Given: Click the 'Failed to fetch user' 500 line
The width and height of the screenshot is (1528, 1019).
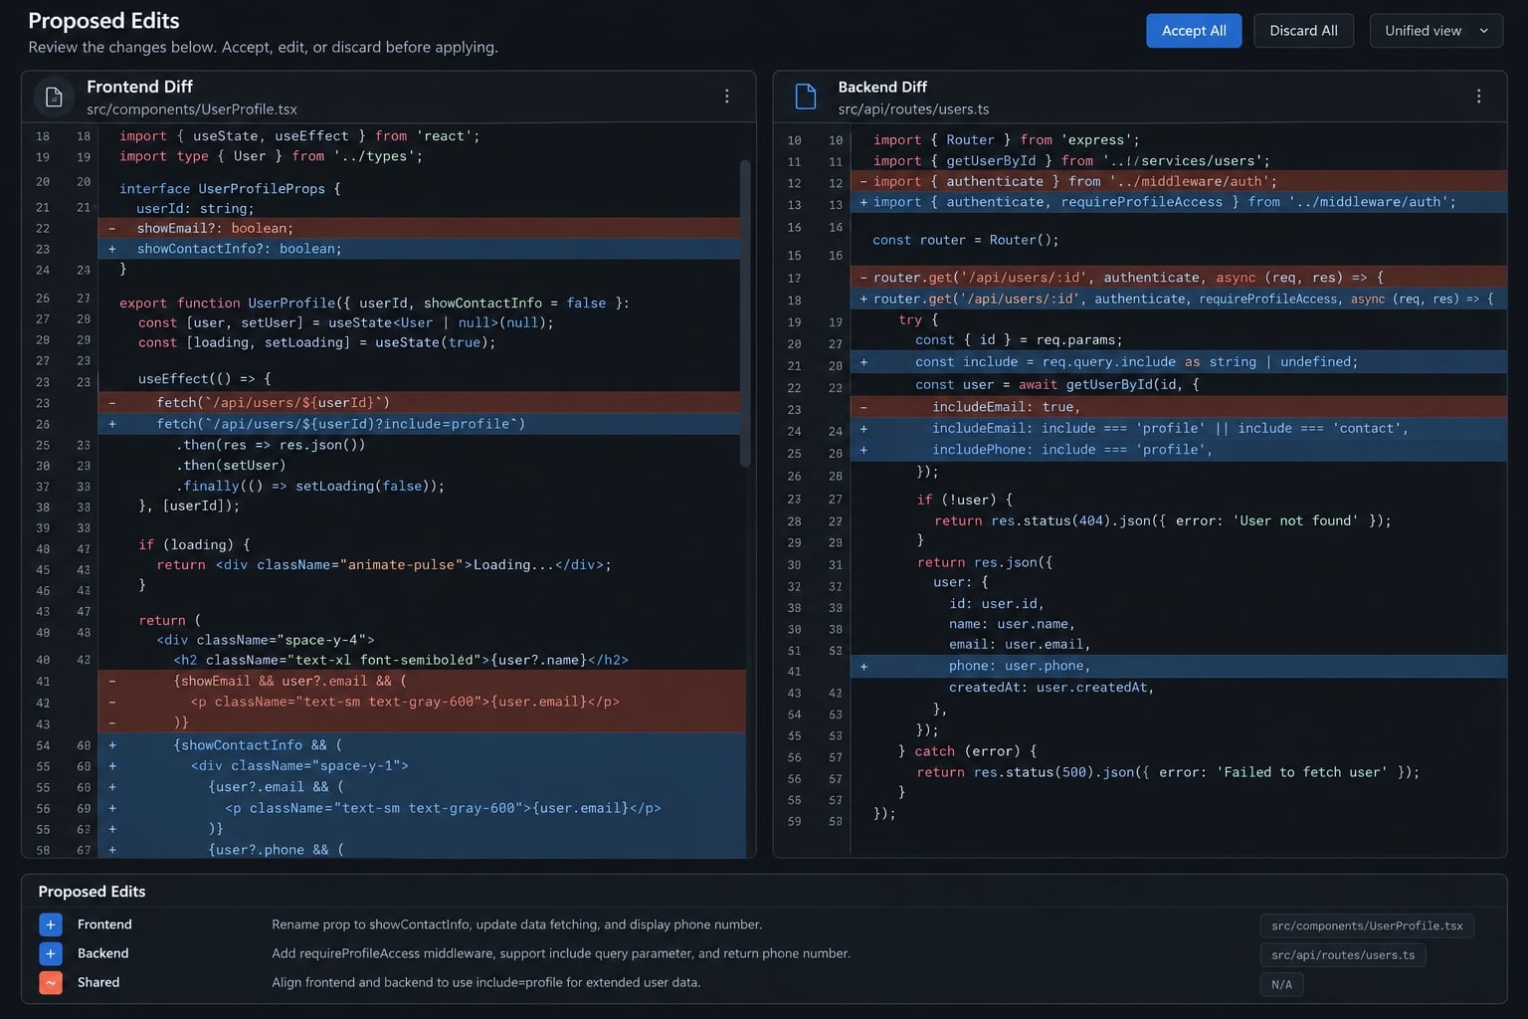Looking at the screenshot, I should pos(1168,772).
